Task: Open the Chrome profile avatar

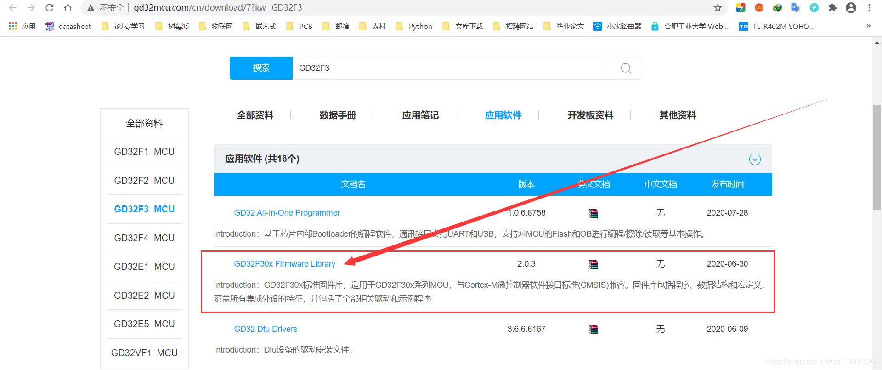Action: point(851,8)
